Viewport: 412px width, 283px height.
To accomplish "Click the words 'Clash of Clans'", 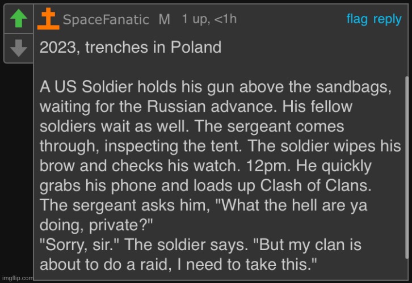I will click(x=316, y=185).
